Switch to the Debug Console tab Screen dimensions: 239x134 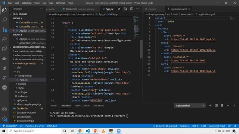82,106
